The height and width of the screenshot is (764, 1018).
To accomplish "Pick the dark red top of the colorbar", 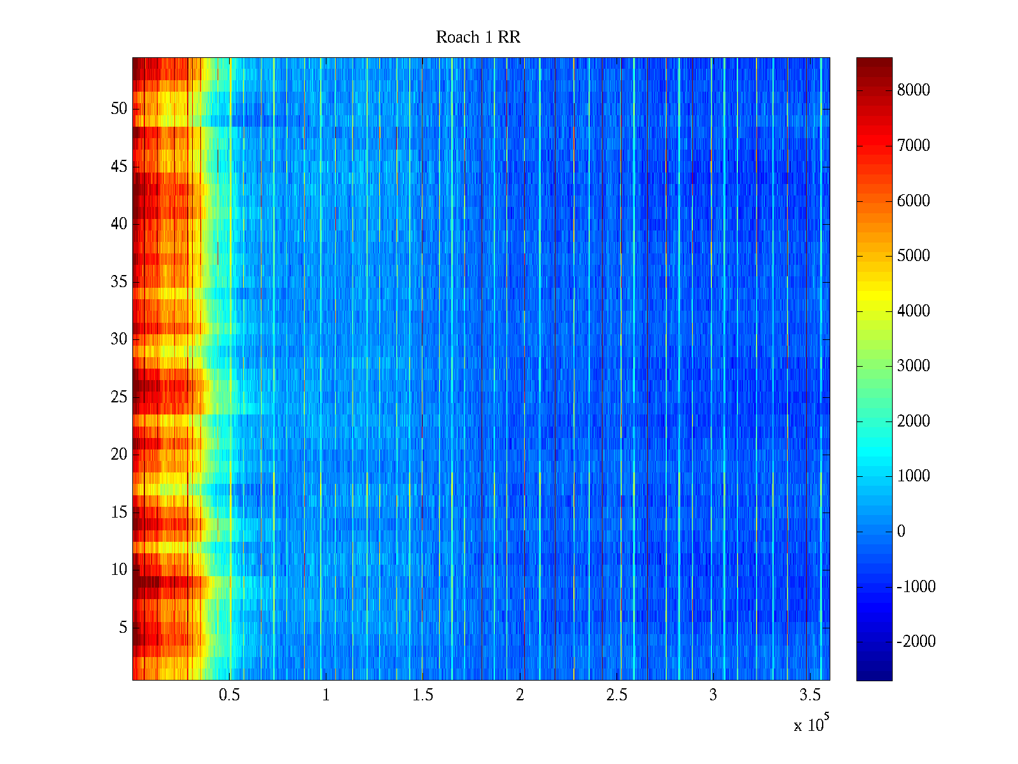I will pyautogui.click(x=874, y=64).
